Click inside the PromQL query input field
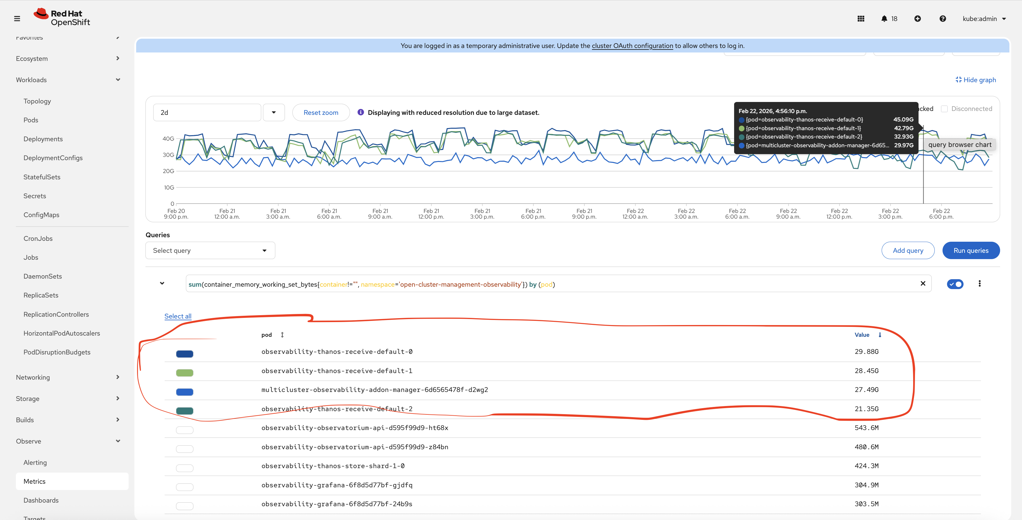1022x520 pixels. tap(714, 284)
